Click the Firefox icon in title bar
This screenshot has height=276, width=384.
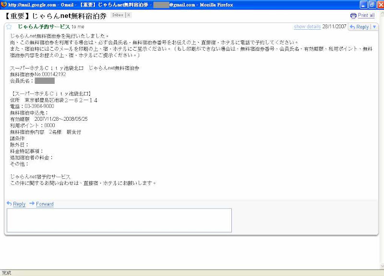(4, 4)
